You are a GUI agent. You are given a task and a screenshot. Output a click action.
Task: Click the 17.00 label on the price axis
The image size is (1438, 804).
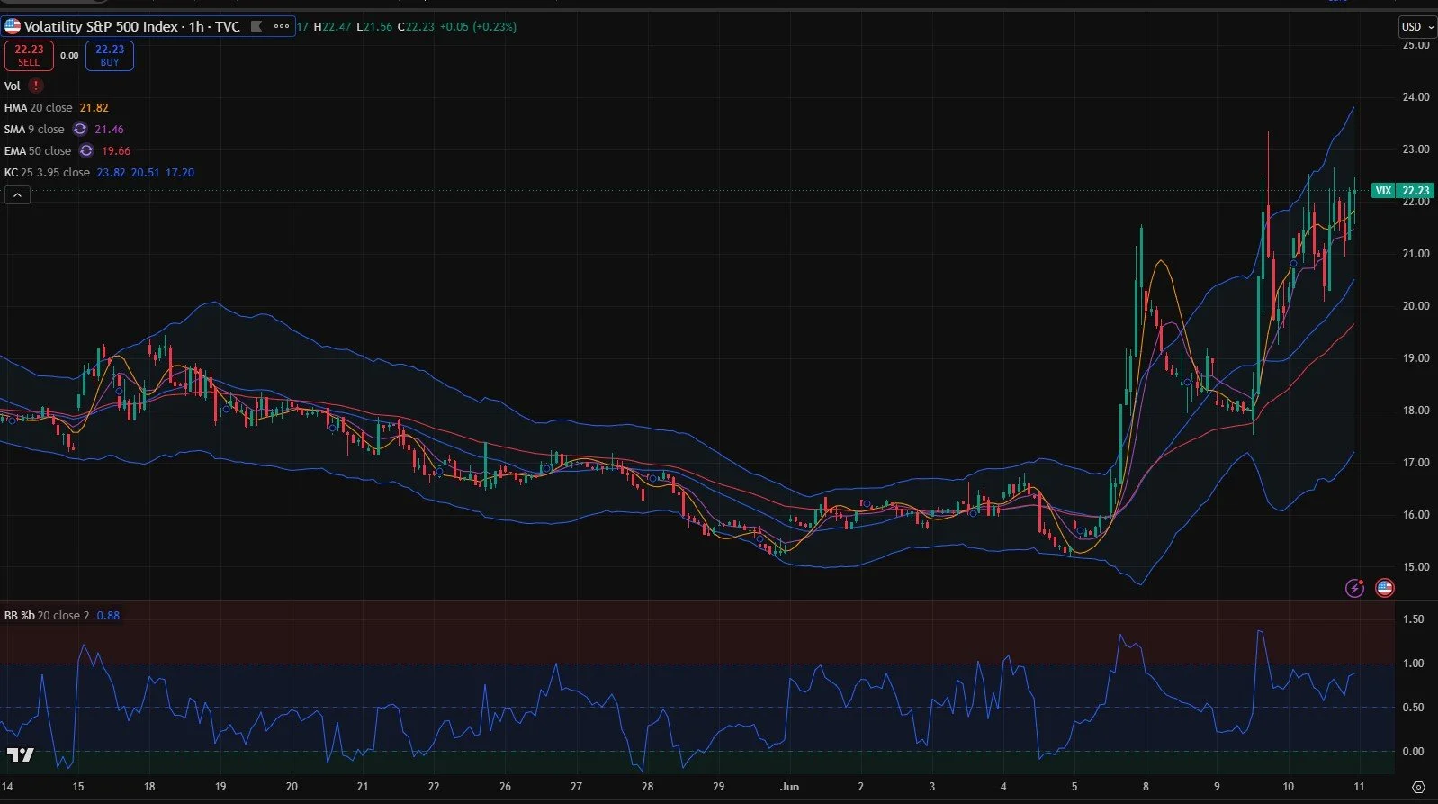point(1416,463)
